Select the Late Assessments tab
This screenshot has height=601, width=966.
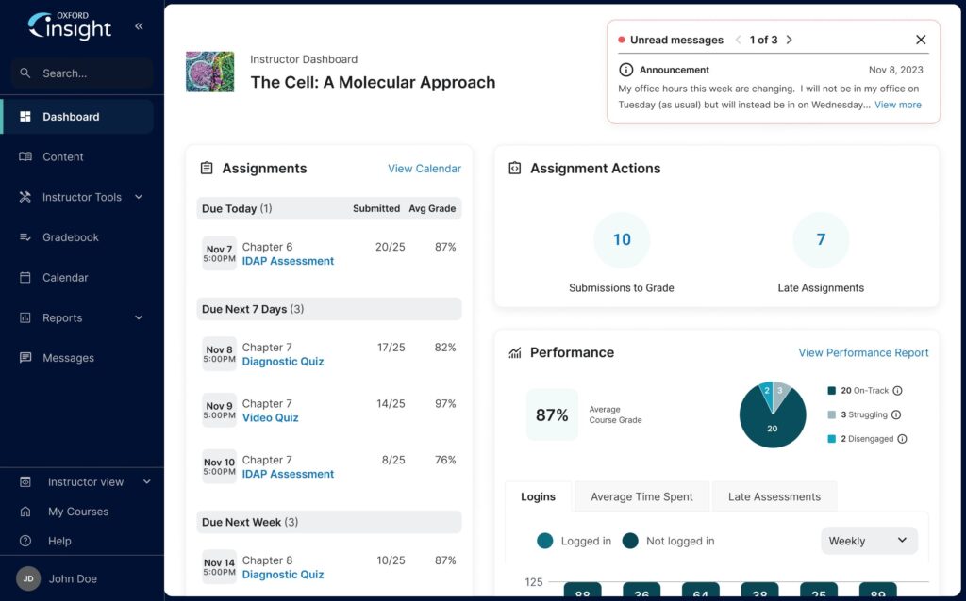774,496
